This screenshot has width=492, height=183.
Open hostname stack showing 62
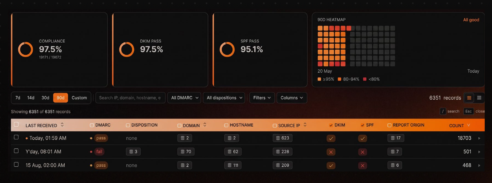click(233, 151)
